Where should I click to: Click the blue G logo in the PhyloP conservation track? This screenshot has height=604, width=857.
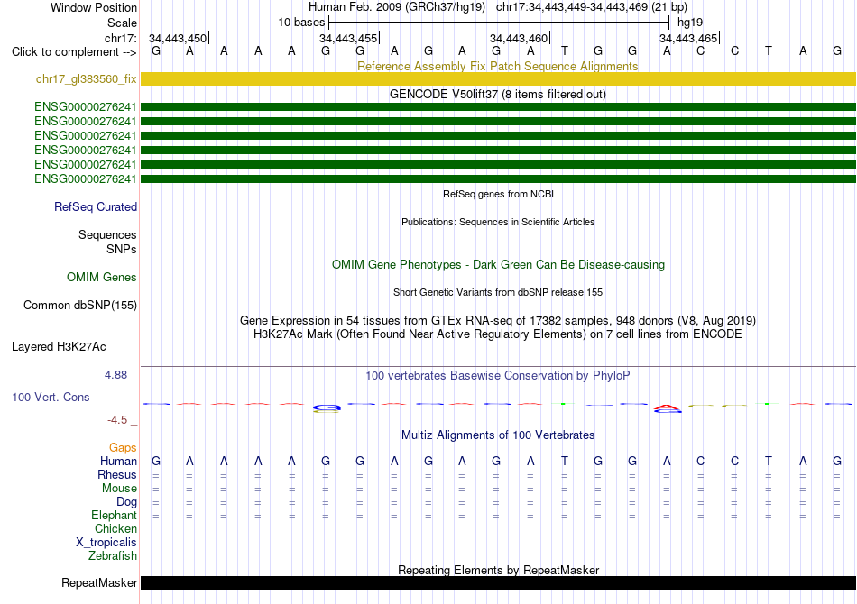(x=327, y=407)
